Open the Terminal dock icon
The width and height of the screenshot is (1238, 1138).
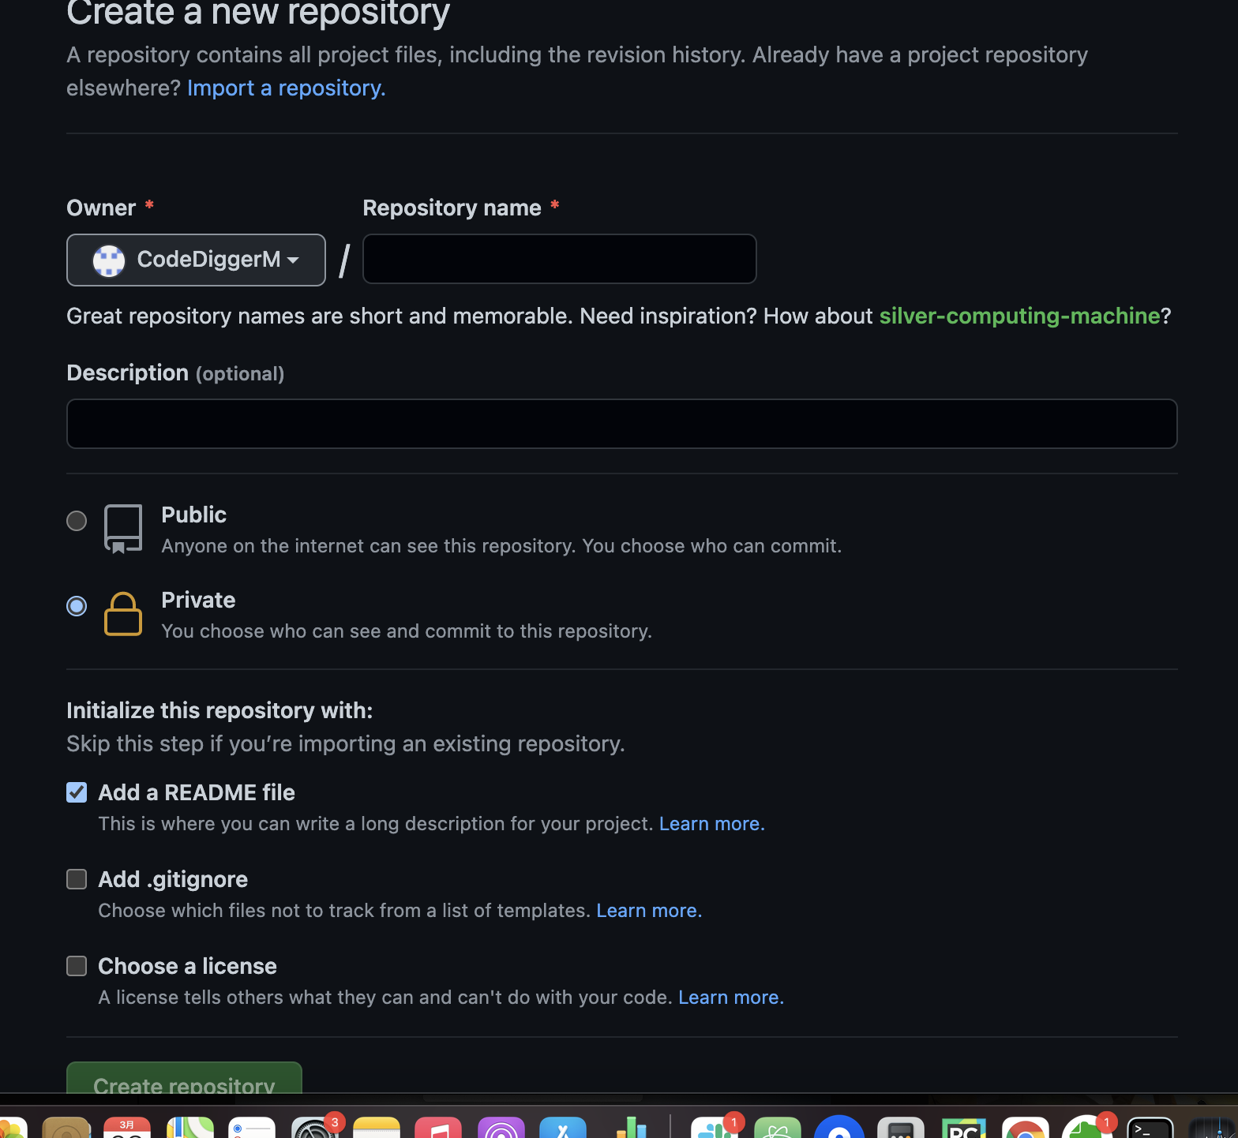click(1149, 1127)
